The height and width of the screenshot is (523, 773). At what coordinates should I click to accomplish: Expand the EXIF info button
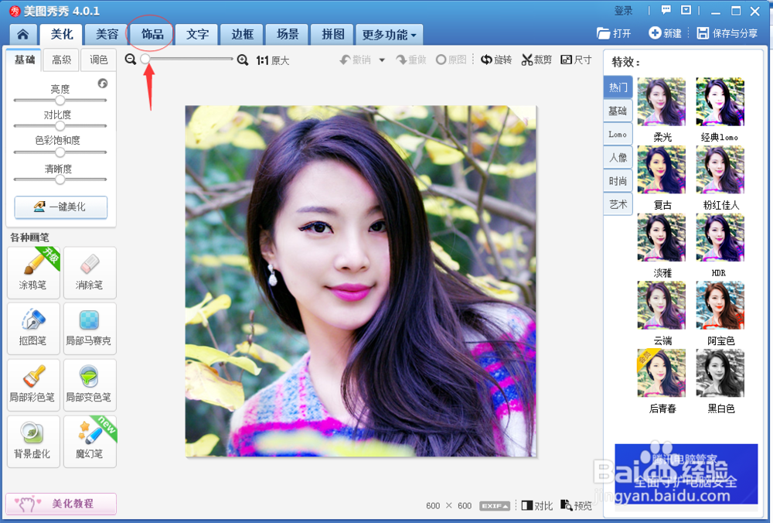494,506
